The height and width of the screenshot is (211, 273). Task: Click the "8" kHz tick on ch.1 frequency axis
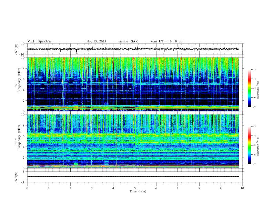tap(24, 68)
